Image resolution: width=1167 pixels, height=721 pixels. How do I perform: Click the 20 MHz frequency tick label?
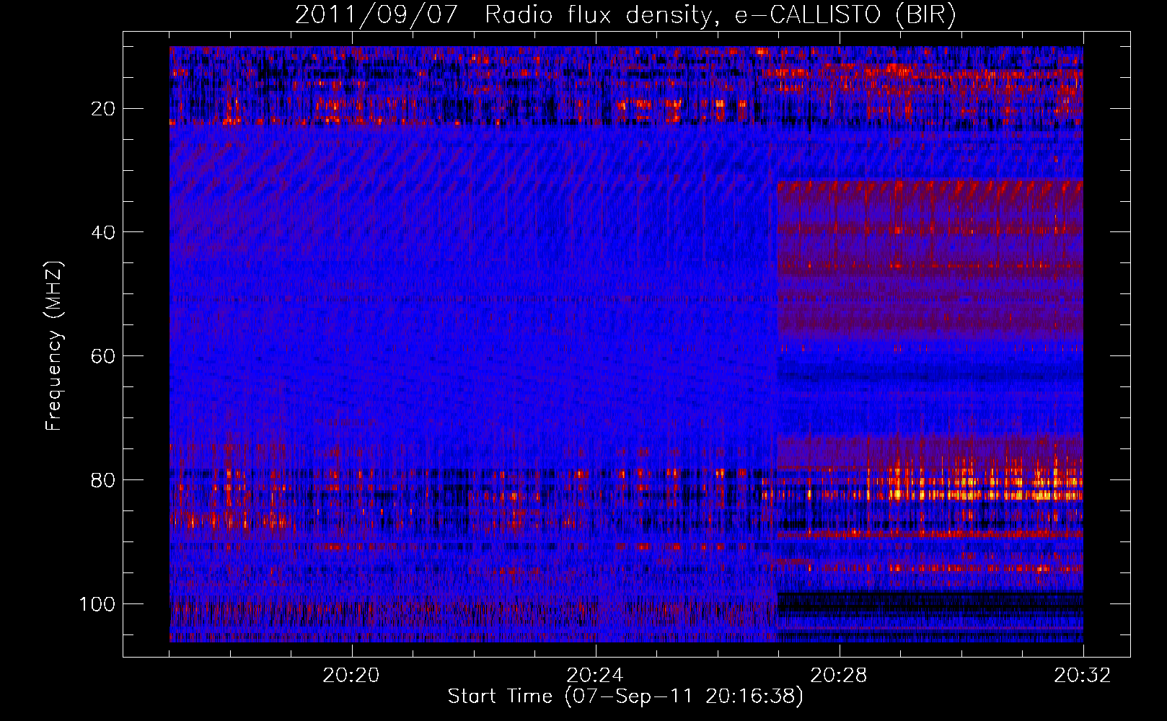(x=104, y=109)
